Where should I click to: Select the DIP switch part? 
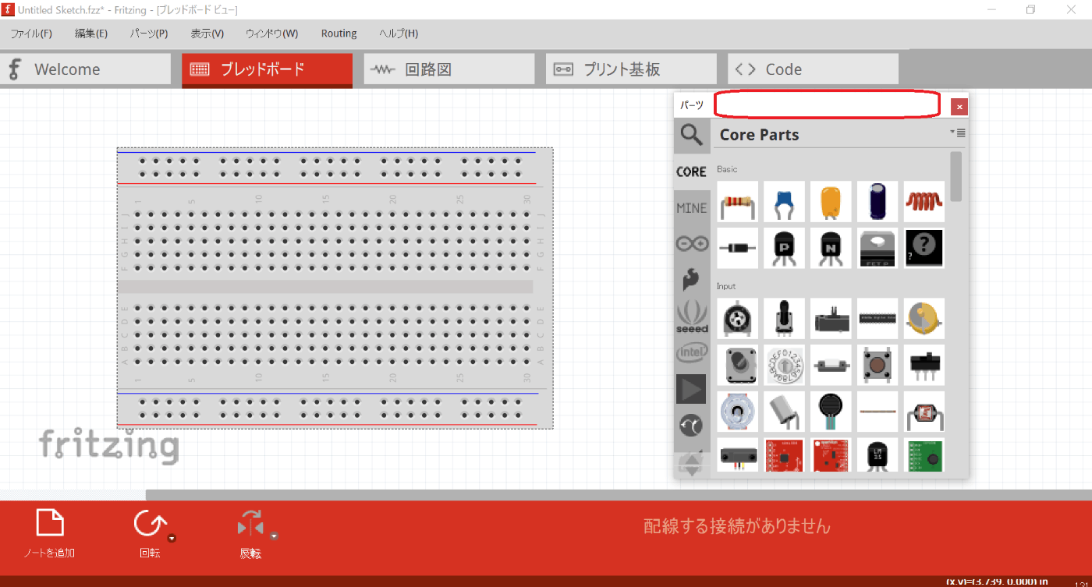[877, 318]
